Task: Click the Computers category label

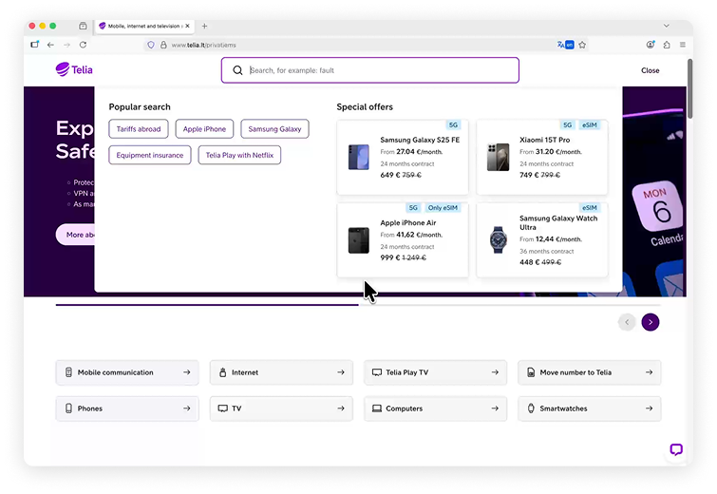Action: coord(405,408)
